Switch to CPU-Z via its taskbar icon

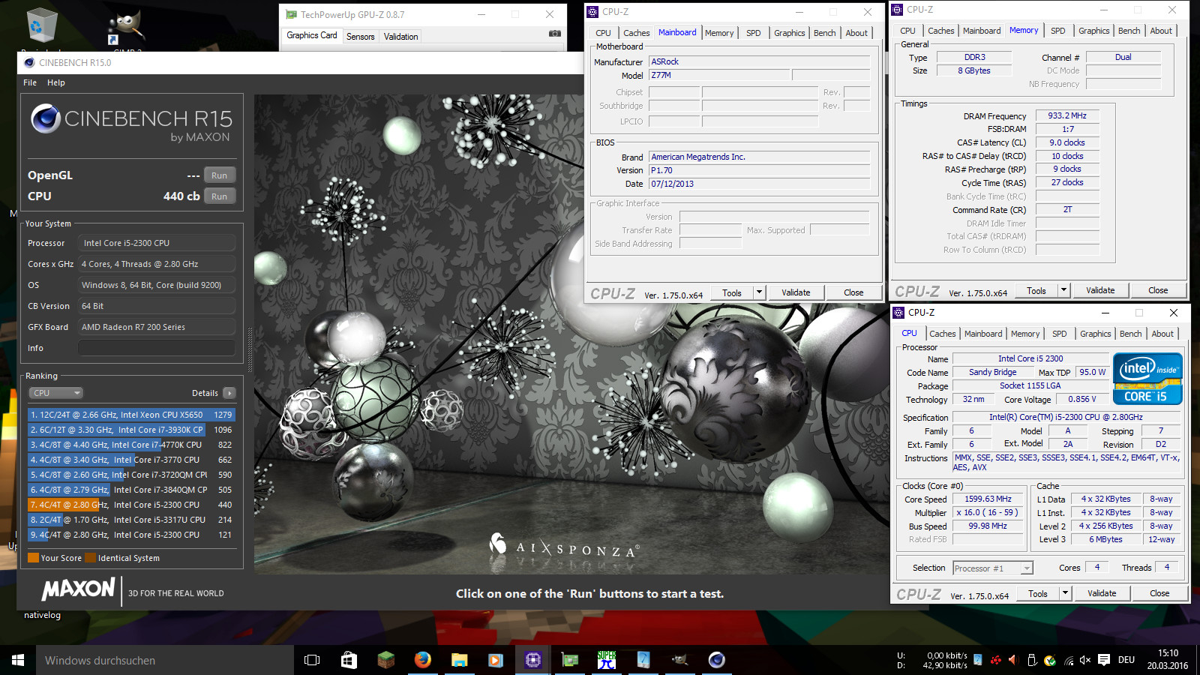click(533, 660)
